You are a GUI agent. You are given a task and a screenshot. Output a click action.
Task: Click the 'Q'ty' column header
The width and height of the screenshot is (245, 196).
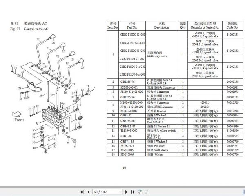(183, 26)
